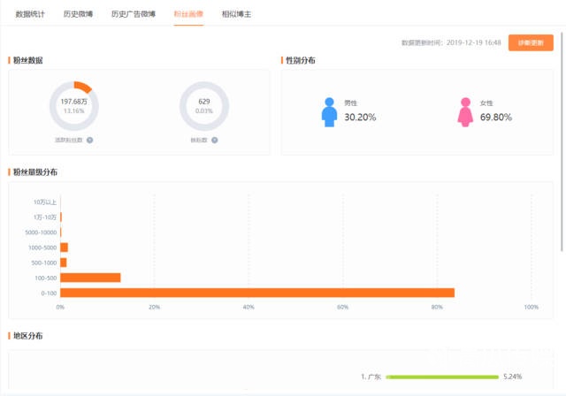Switch to the 历史微博 tab

tap(78, 14)
